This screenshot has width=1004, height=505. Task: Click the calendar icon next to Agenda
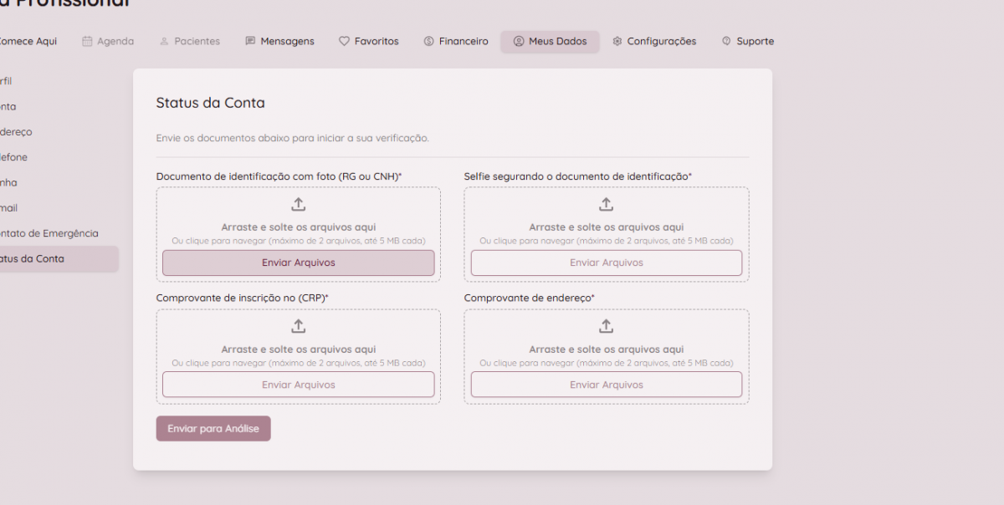pos(87,41)
